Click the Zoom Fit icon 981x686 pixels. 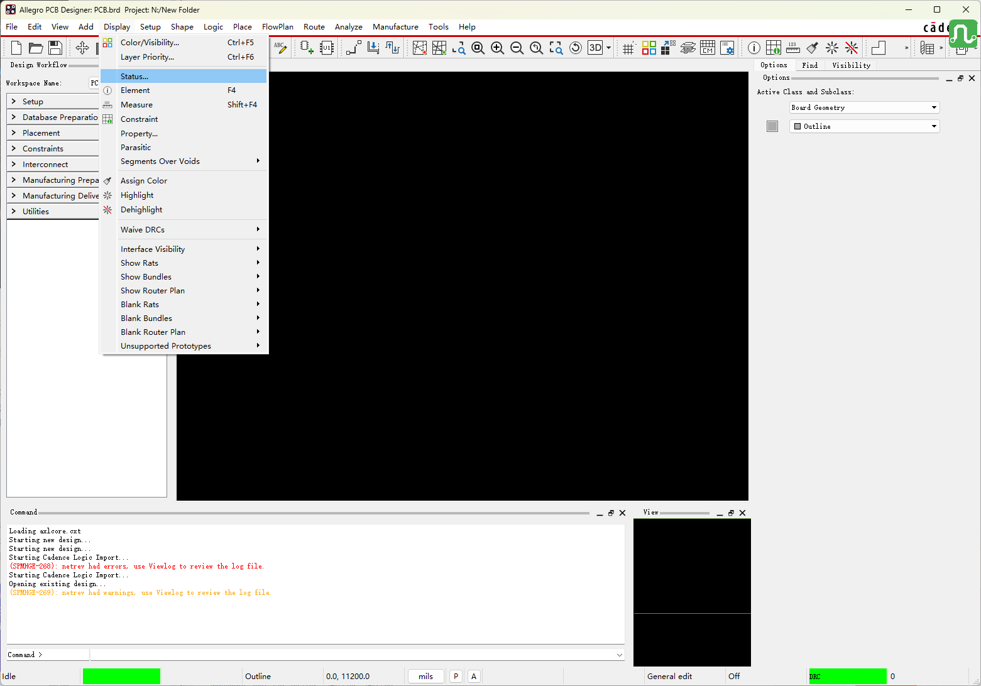click(x=478, y=48)
